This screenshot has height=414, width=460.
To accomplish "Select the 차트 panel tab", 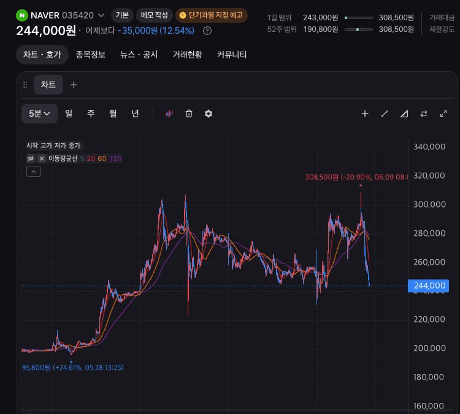I will point(48,85).
